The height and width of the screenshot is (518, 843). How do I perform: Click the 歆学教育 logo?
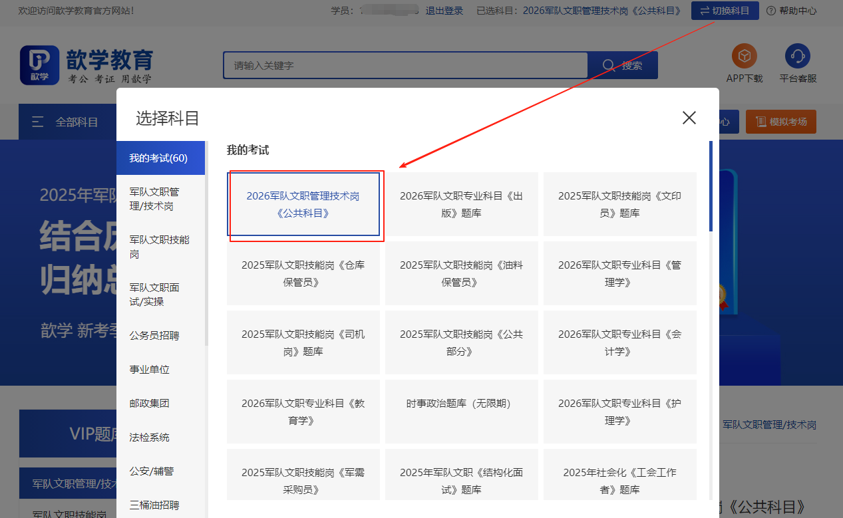coord(86,66)
